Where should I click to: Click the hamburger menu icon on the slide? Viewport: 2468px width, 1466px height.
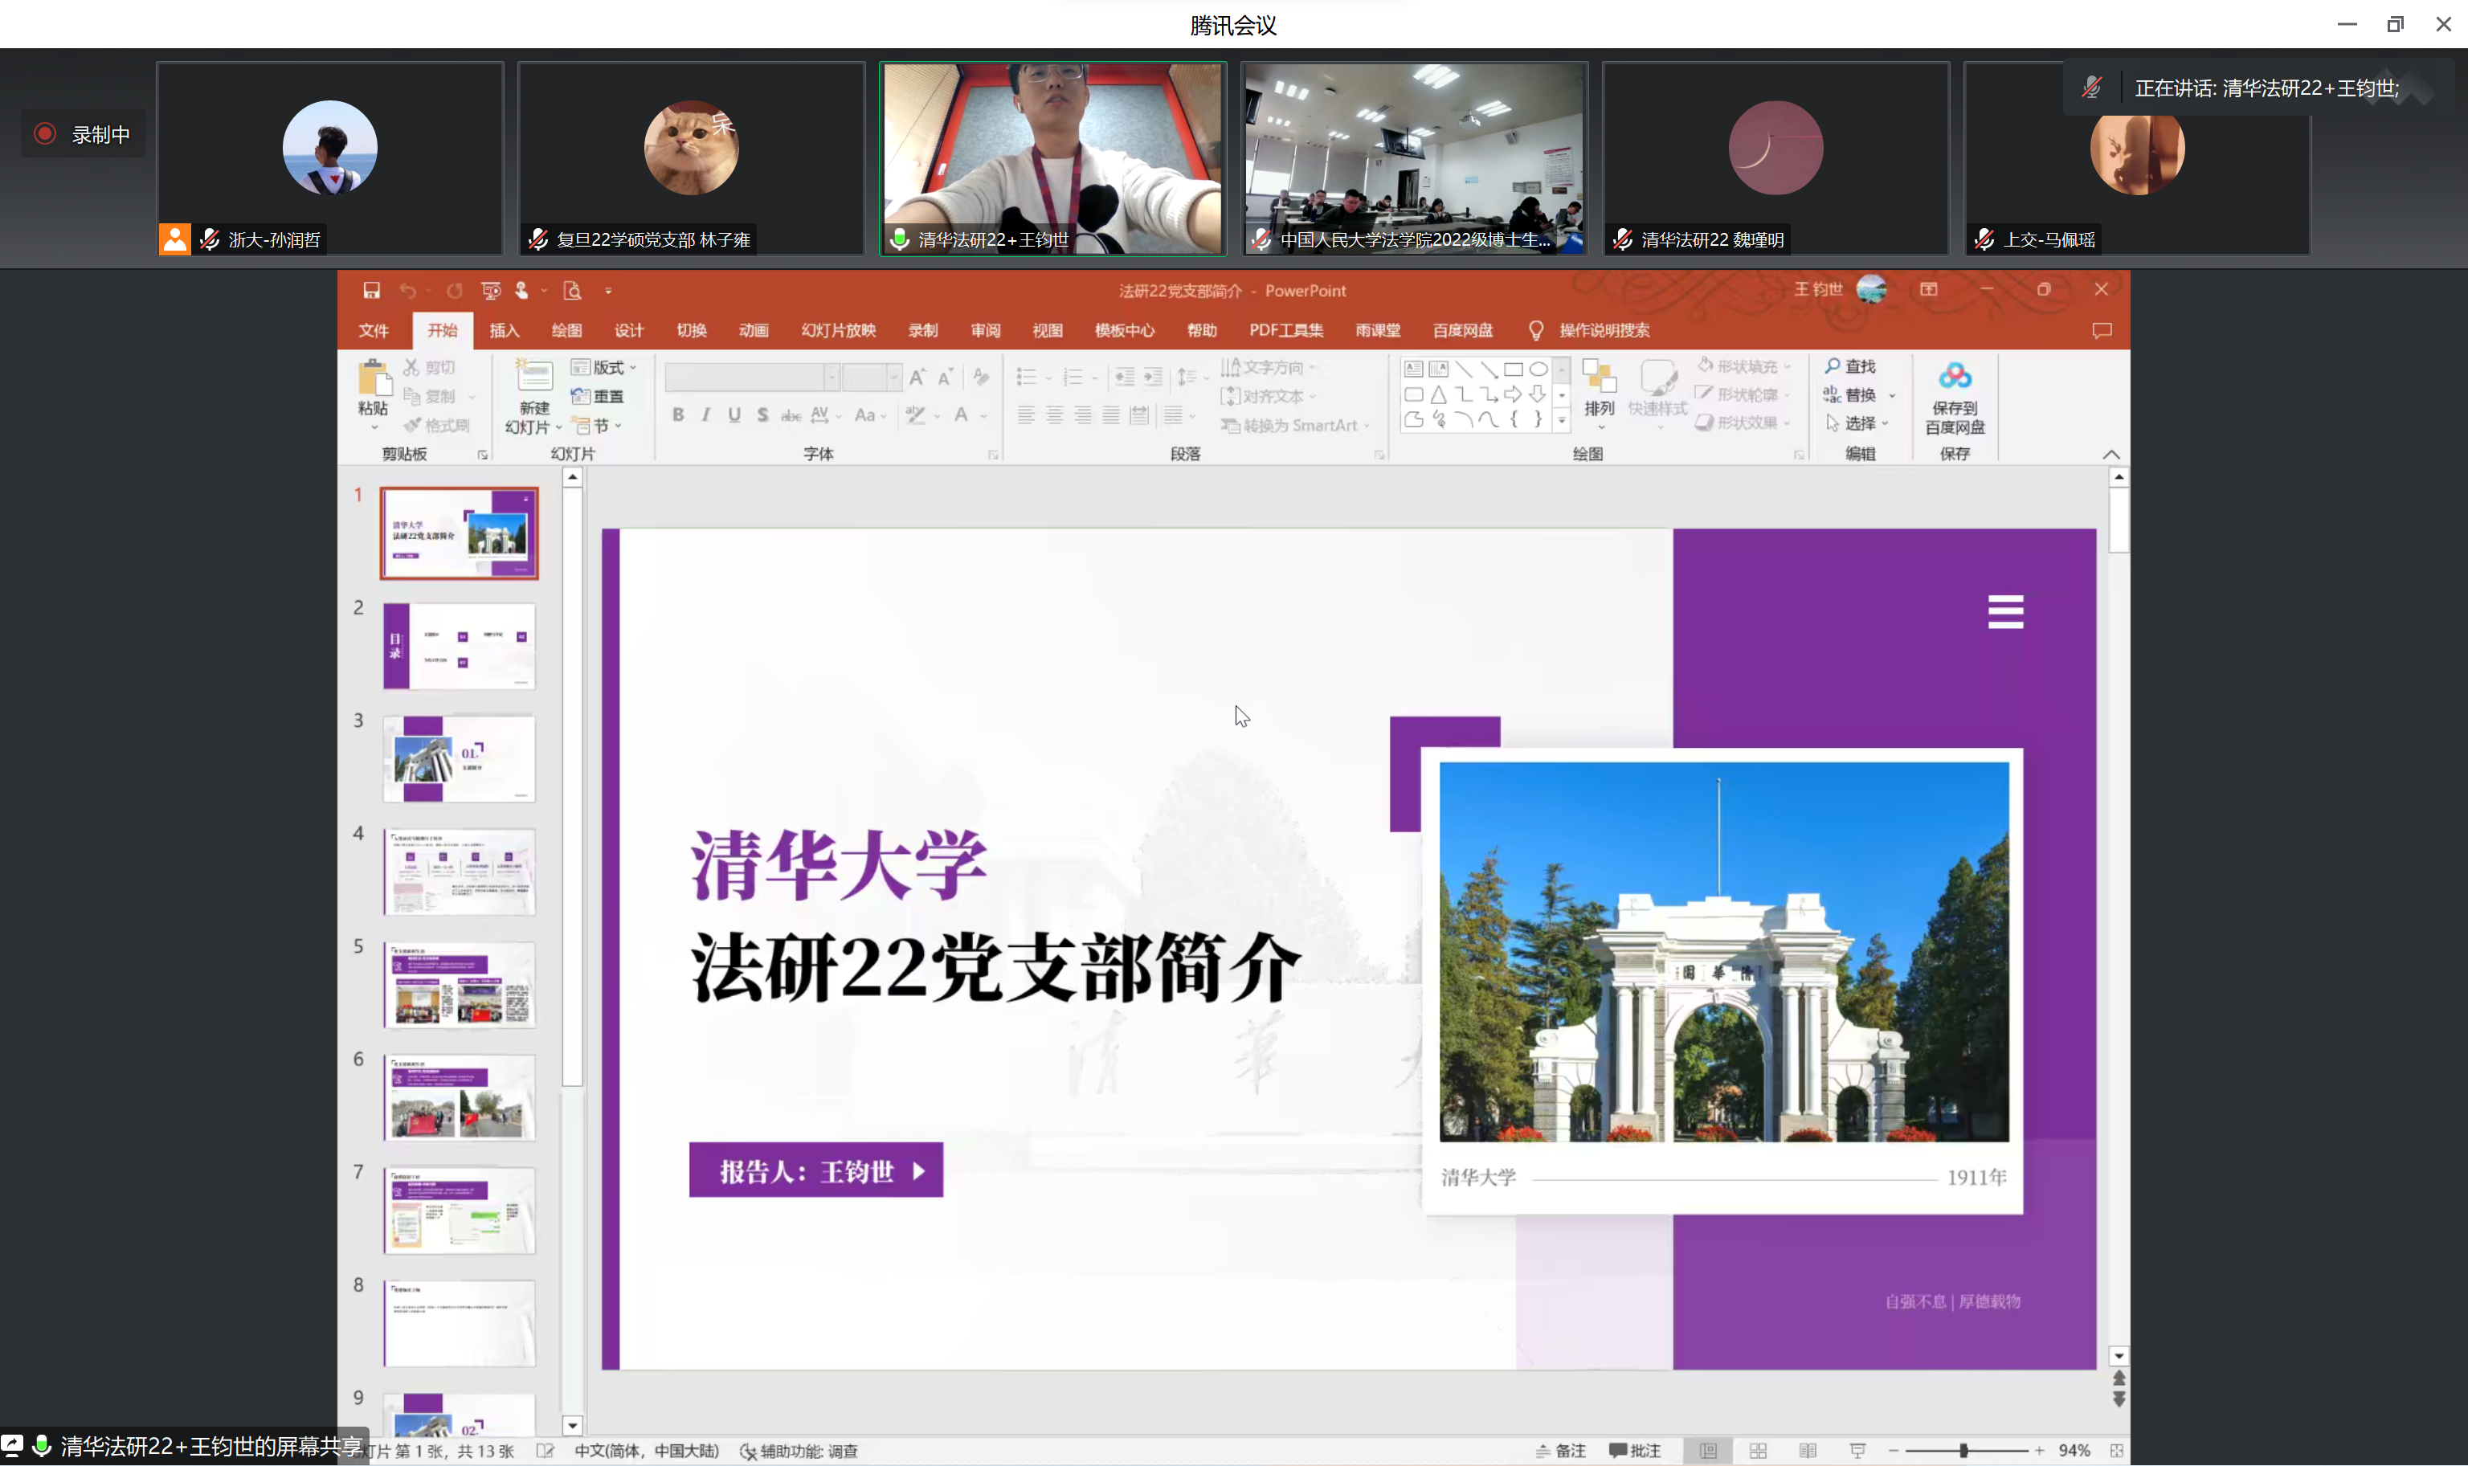[x=2004, y=612]
